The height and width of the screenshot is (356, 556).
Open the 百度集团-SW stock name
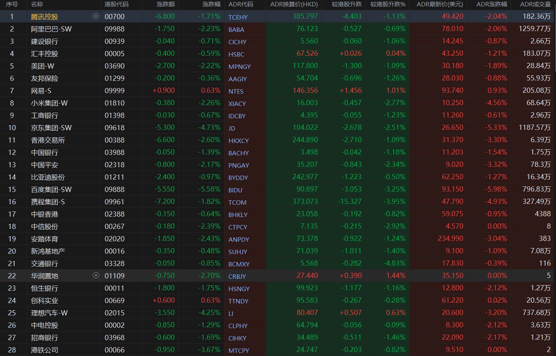tap(51, 190)
